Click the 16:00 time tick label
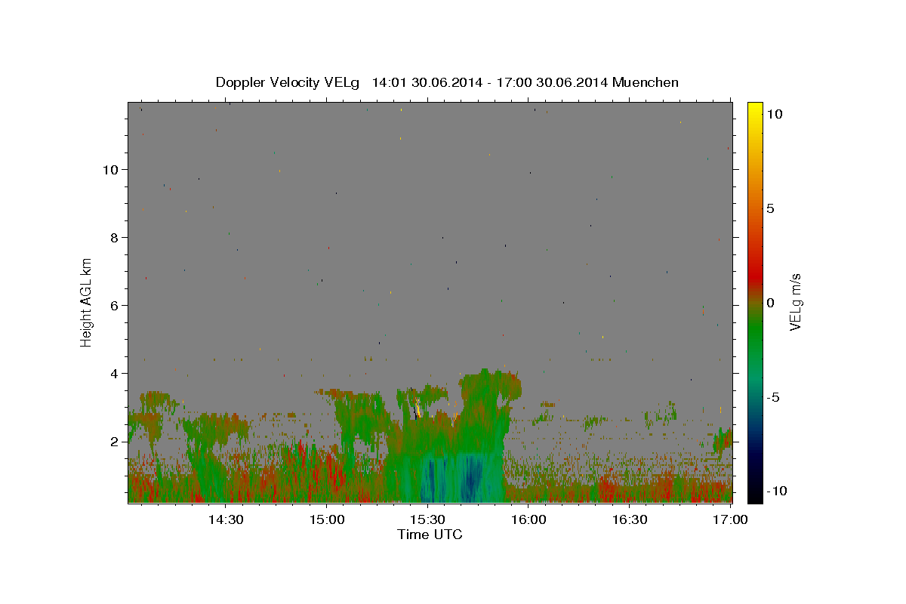Screen dimensions: 906x604 [528, 519]
